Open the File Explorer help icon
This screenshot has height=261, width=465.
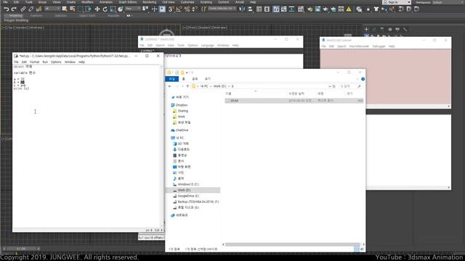363,79
